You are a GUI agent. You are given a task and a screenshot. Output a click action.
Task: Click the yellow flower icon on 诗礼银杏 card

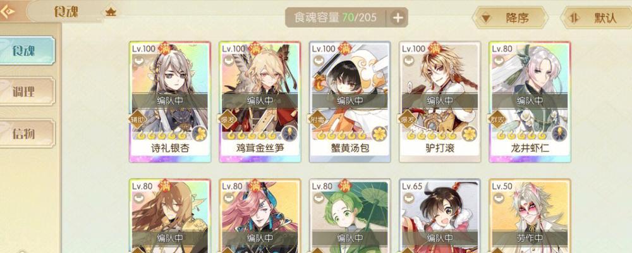[x=200, y=133]
